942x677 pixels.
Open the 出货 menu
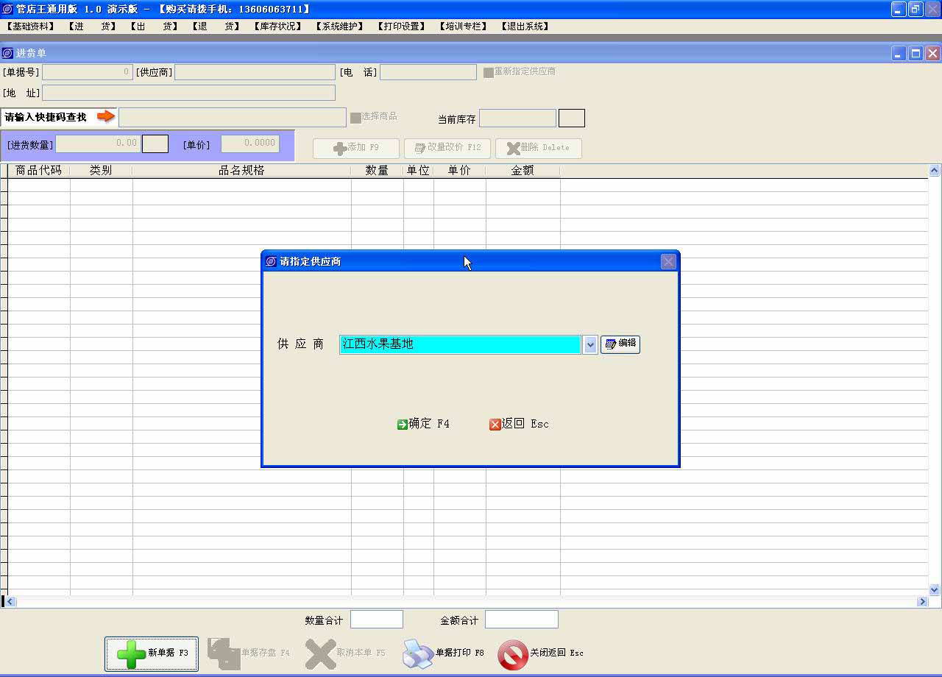click(155, 26)
